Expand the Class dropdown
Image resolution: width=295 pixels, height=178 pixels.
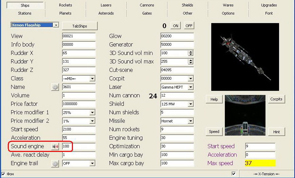[x=92, y=79]
